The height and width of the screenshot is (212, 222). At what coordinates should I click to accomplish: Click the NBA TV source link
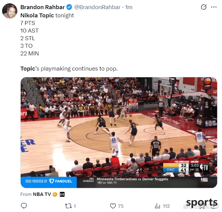pos(42,194)
